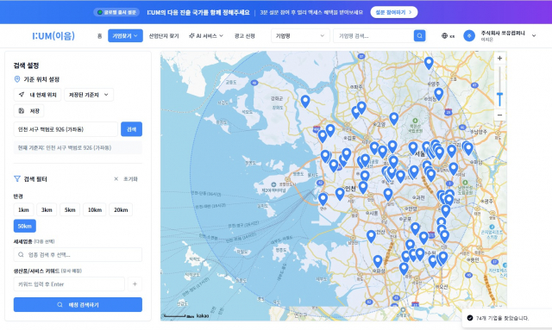Click the map marker beside 안산
This screenshot has width=552, height=330.
371,236
